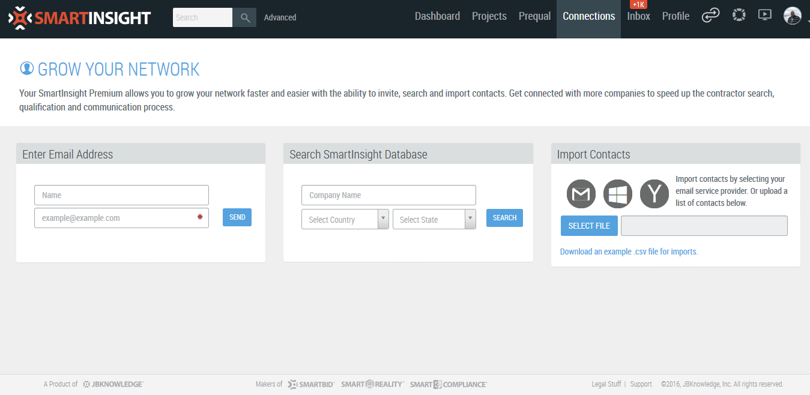Click the SEND button
Screen dimensions: 810x395
point(237,217)
